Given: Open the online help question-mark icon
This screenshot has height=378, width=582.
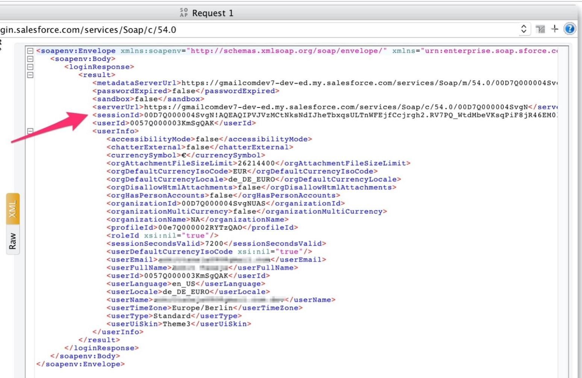Looking at the screenshot, I should coord(570,29).
